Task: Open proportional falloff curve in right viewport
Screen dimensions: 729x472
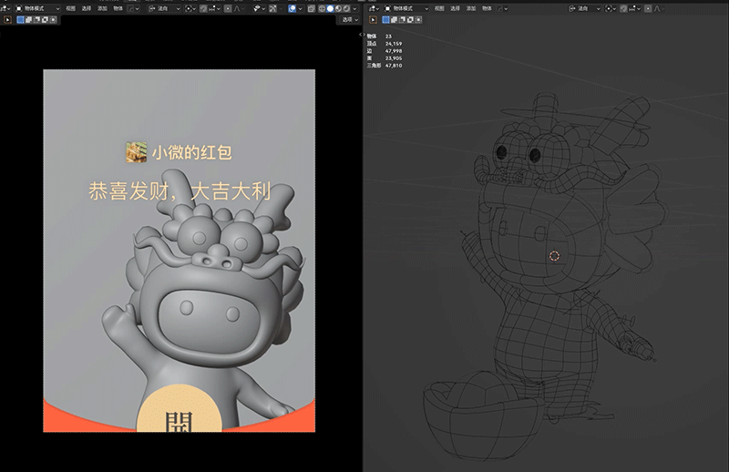Action: point(658,8)
